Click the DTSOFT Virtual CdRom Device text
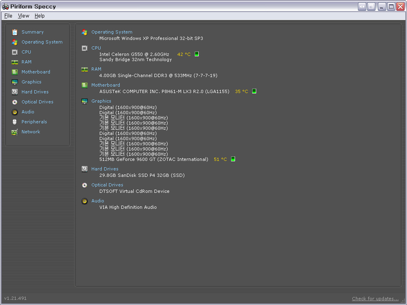 coord(134,191)
